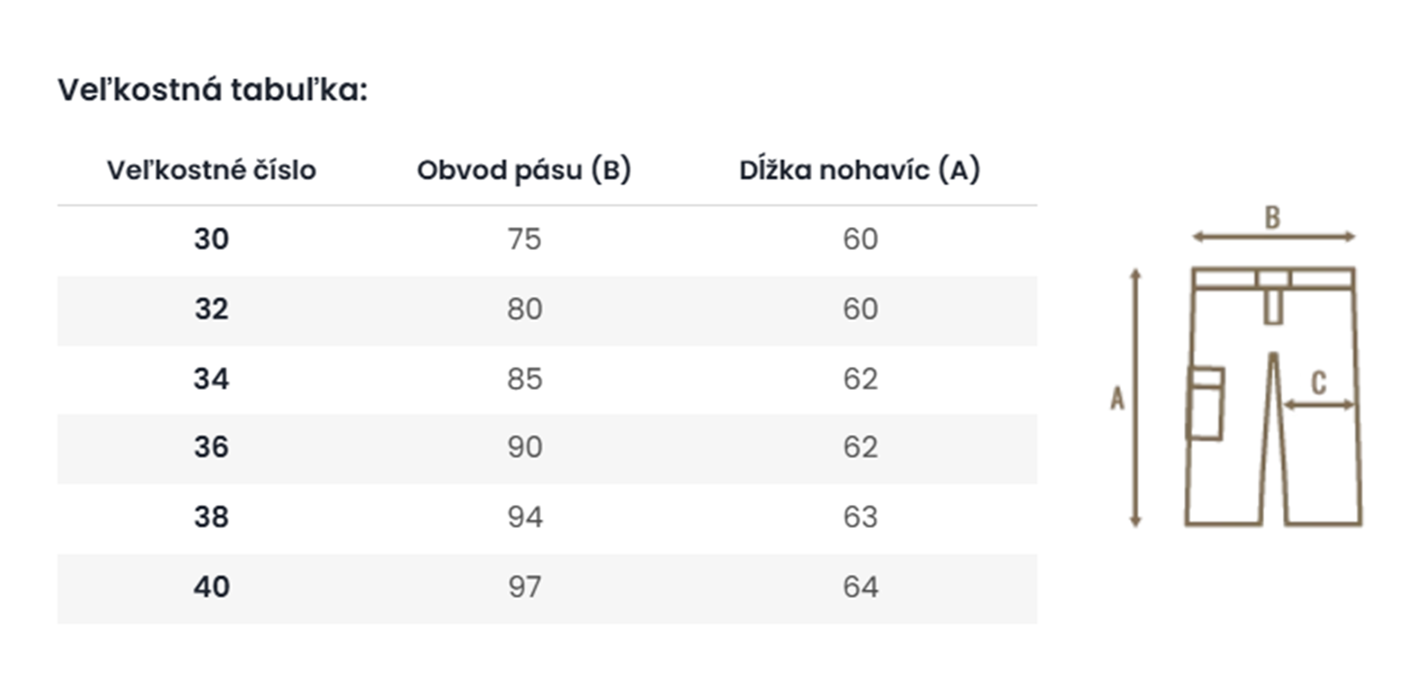Click waist value 75 cell
The height and width of the screenshot is (676, 1418).
pos(525,239)
